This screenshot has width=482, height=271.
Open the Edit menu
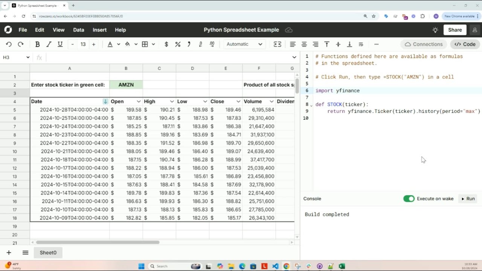coord(40,30)
